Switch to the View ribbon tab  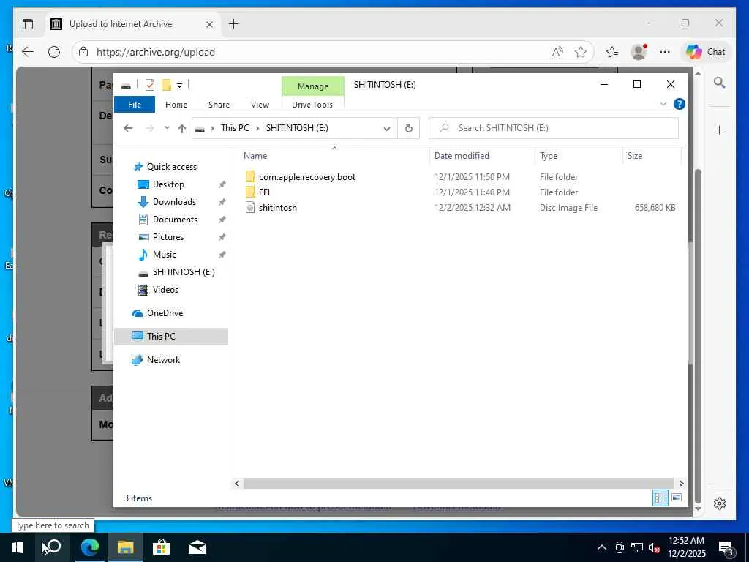click(x=260, y=105)
